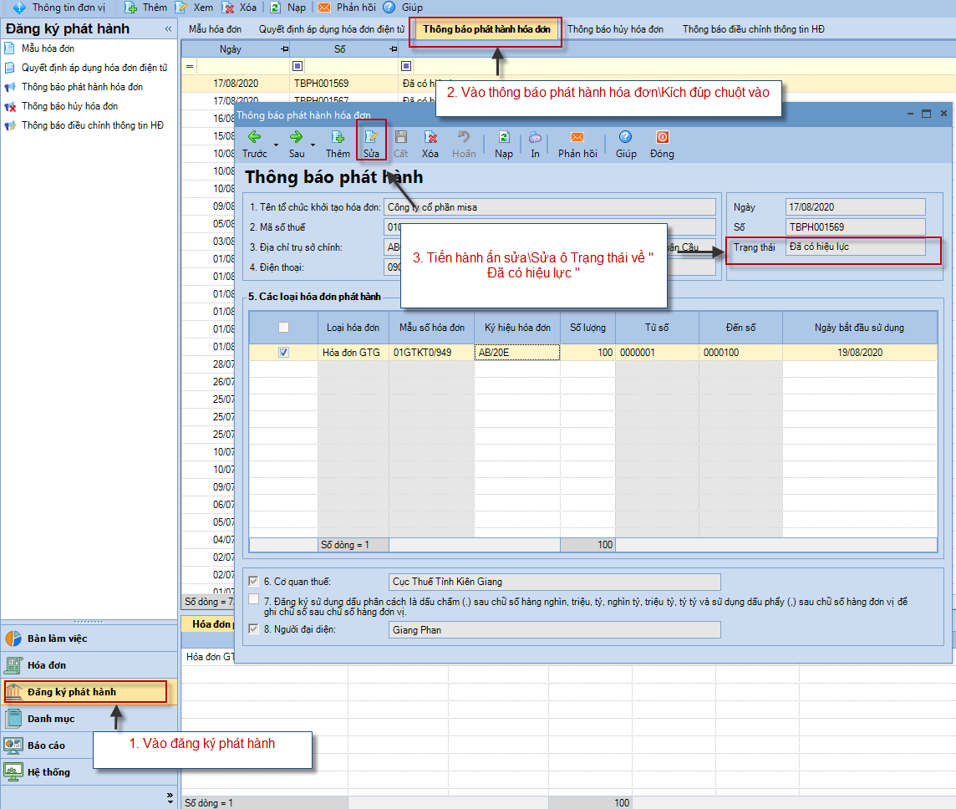The width and height of the screenshot is (956, 809).
Task: Click the Trước (previous) arrow icon
Action: click(255, 137)
